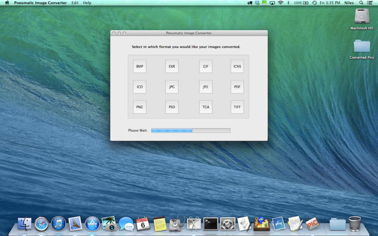Image resolution: width=378 pixels, height=236 pixels.
Task: Pick the ICNS format option
Action: point(237,67)
